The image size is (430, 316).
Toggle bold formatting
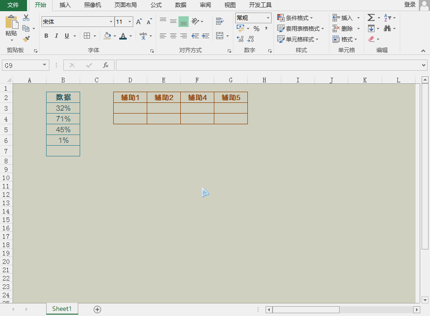coord(46,36)
